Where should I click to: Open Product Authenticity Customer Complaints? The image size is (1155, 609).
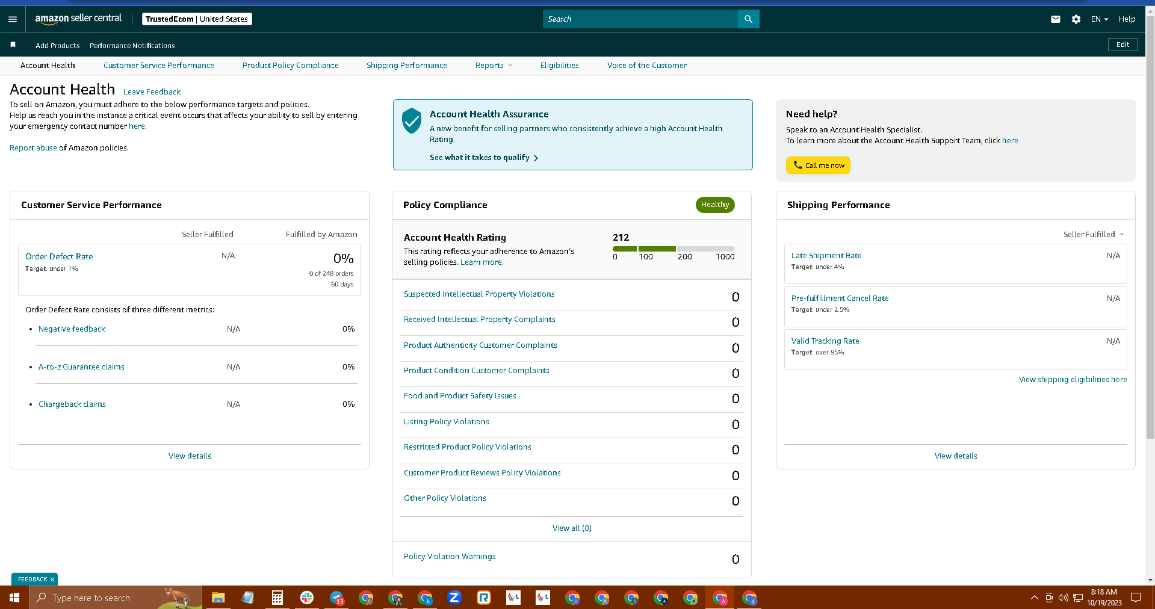pos(480,345)
